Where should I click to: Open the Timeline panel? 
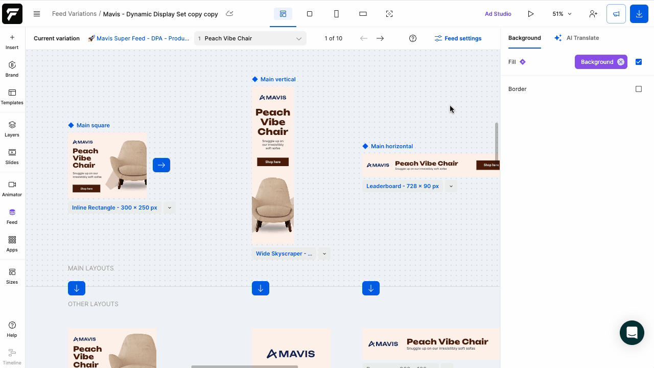coord(12,357)
